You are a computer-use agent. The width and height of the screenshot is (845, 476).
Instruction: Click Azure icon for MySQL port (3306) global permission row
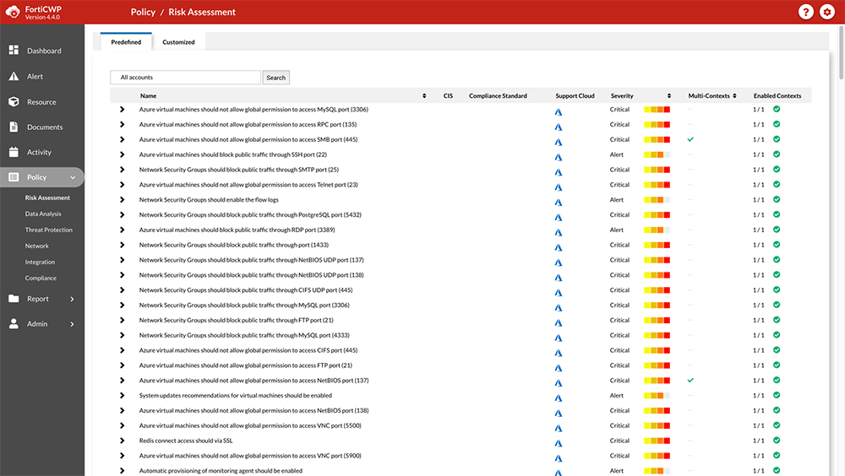coord(559,112)
